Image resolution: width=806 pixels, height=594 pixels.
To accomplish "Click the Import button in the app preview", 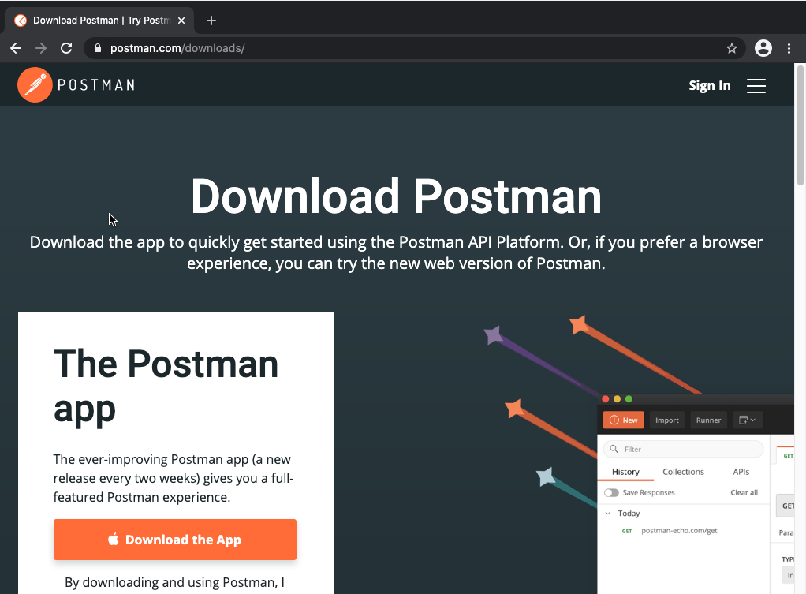I will (666, 420).
